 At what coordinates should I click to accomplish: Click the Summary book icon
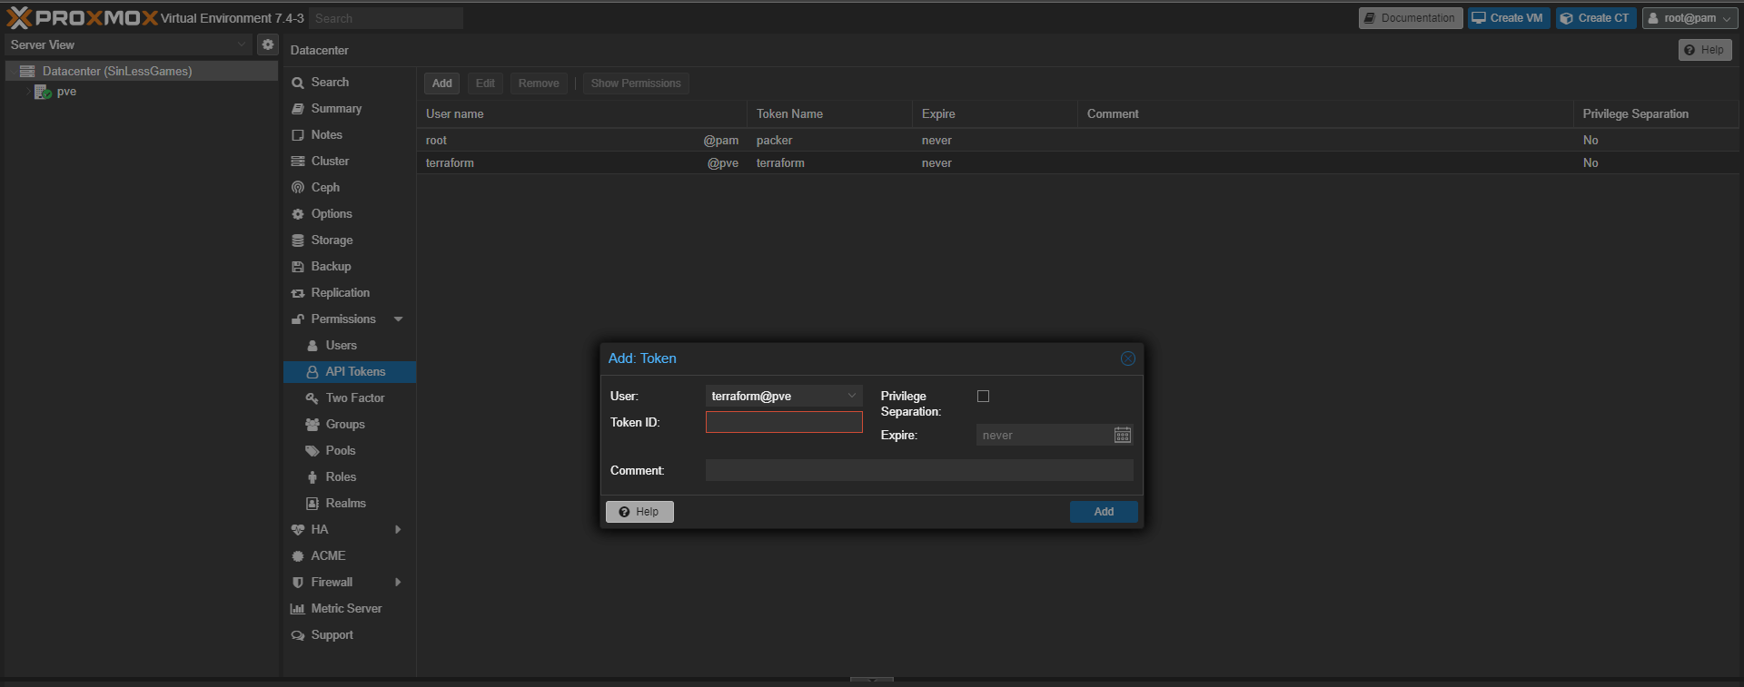click(x=298, y=109)
